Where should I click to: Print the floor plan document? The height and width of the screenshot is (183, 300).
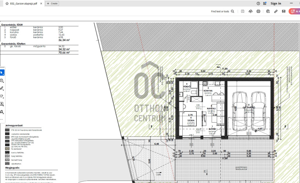259,11
